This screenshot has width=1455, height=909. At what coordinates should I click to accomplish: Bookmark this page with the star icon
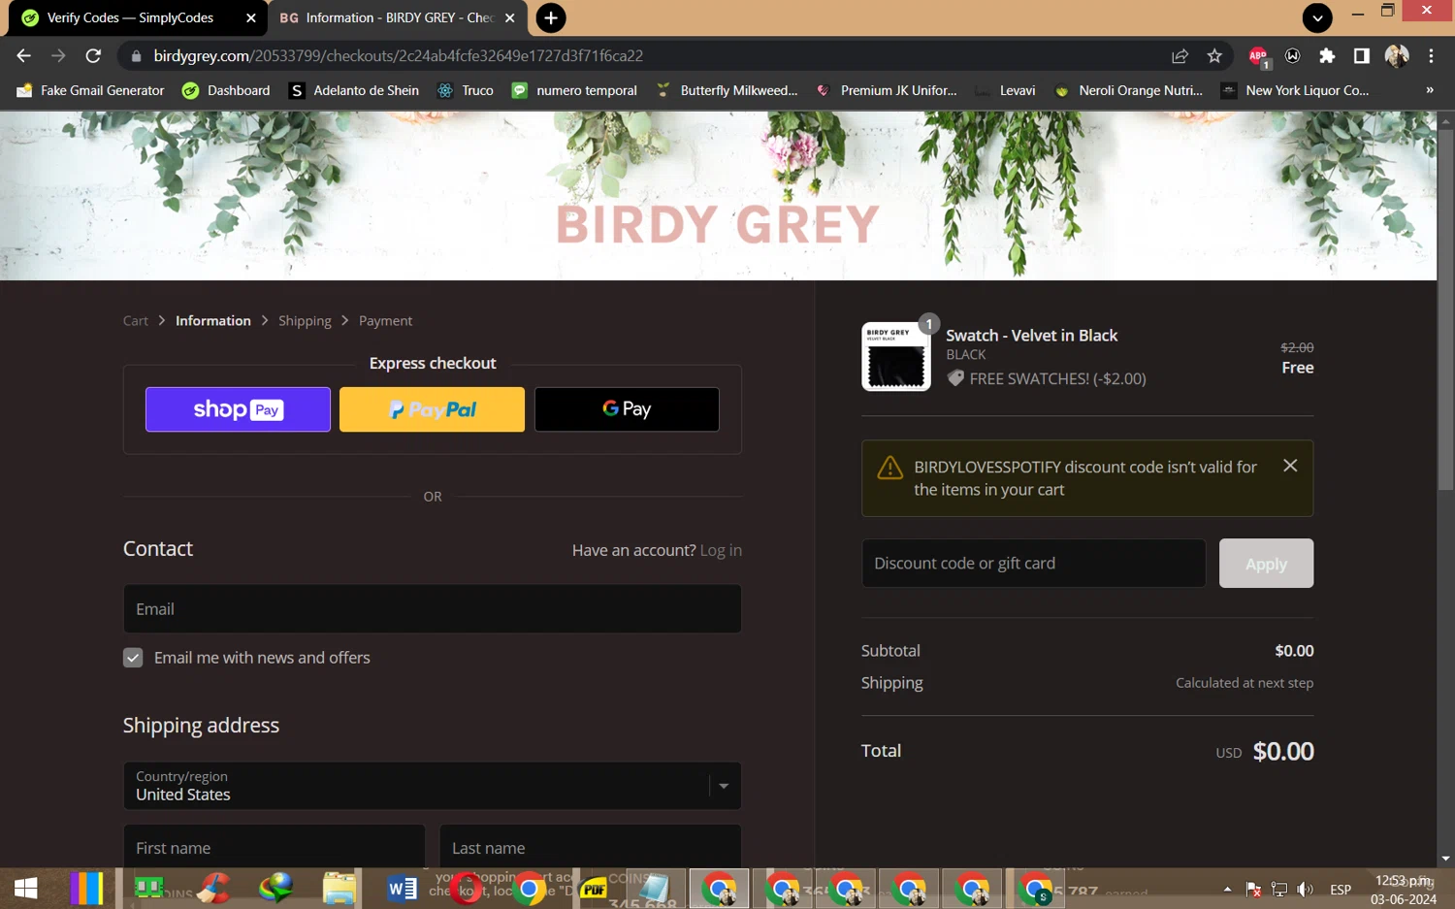[1214, 56]
